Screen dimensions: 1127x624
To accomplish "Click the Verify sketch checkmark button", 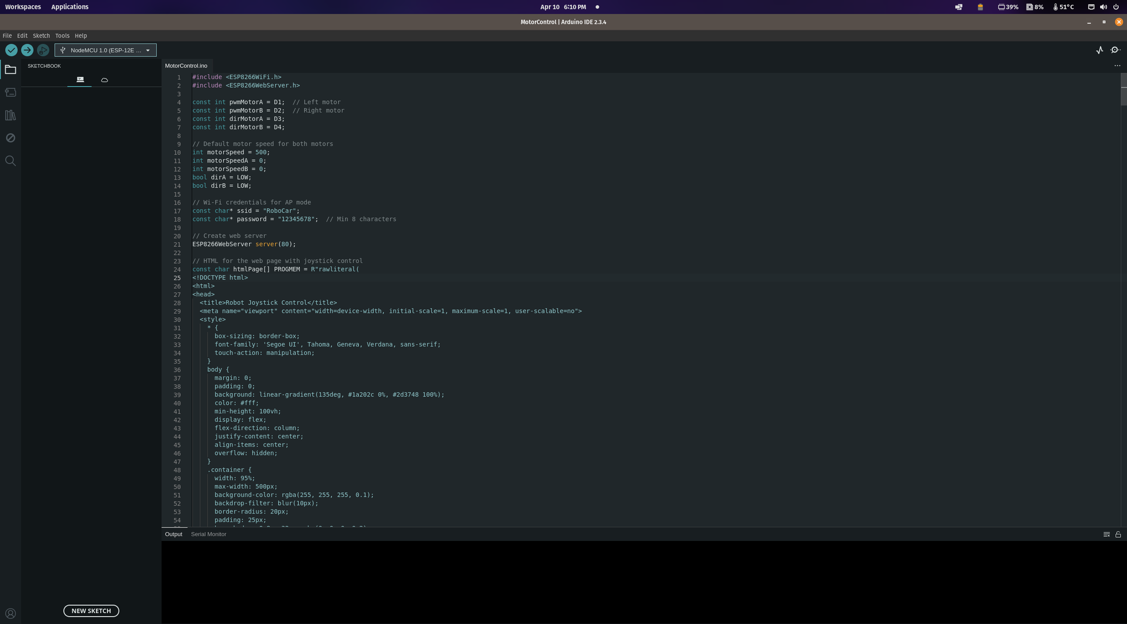I will point(11,50).
